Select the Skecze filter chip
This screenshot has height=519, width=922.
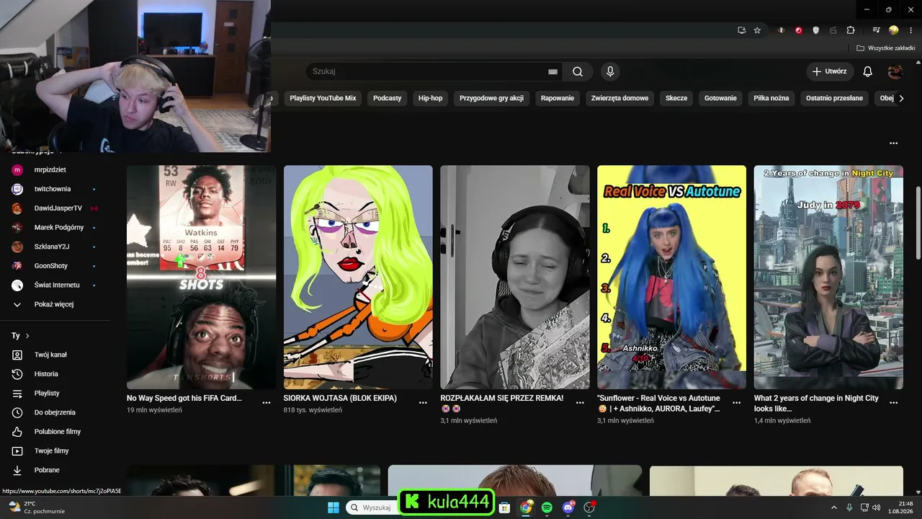click(x=676, y=98)
